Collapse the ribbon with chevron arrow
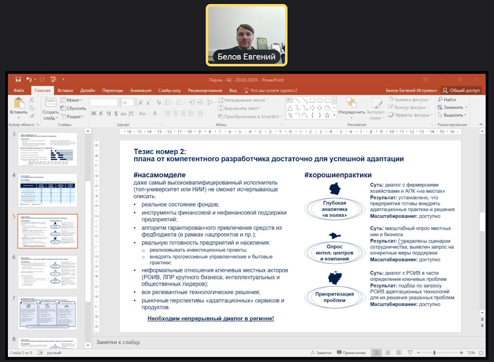Image resolution: width=494 pixels, height=362 pixels. click(481, 125)
